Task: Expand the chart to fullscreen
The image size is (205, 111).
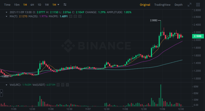Action: [190, 5]
